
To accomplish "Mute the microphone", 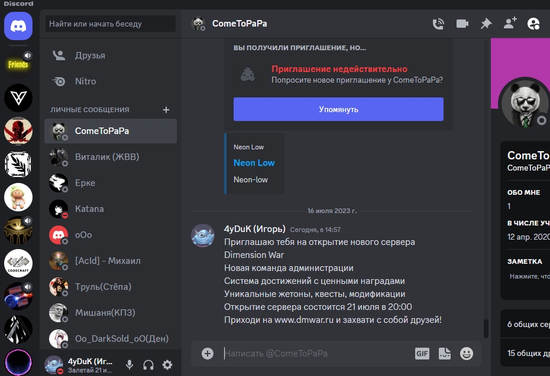I will [130, 365].
